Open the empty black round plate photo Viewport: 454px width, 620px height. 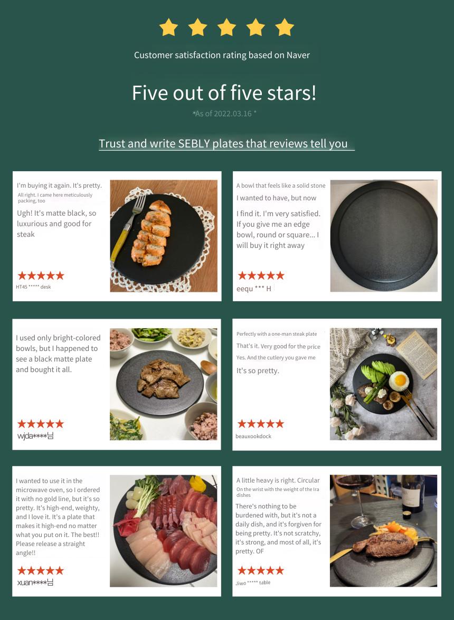pyautogui.click(x=384, y=236)
